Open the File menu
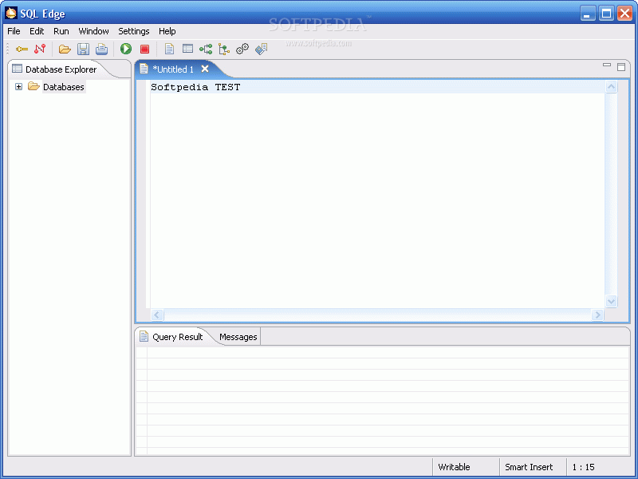This screenshot has height=479, width=638. coord(14,31)
